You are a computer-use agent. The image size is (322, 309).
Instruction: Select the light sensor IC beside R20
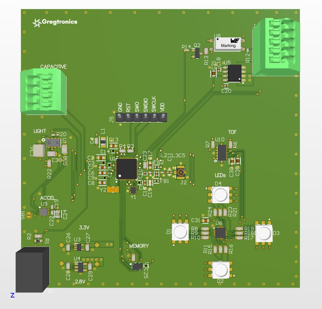53,142
